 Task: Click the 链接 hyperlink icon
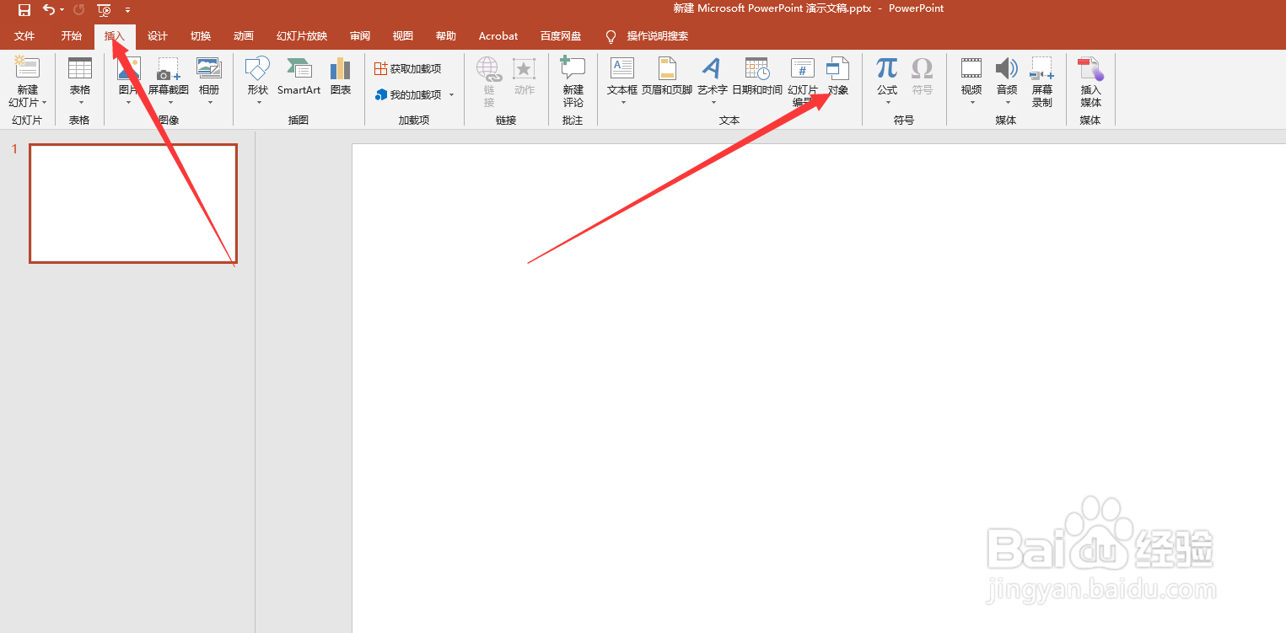(489, 82)
